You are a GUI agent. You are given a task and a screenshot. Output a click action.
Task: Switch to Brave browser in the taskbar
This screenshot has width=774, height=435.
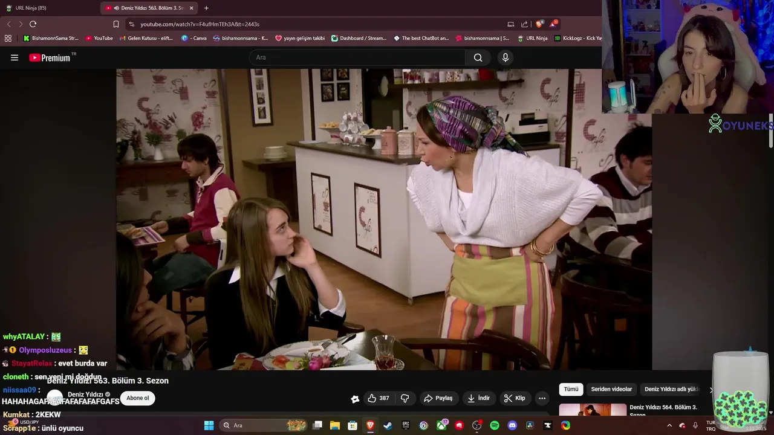pos(370,425)
